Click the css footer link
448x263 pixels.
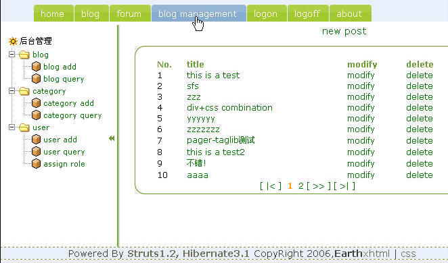tap(408, 254)
